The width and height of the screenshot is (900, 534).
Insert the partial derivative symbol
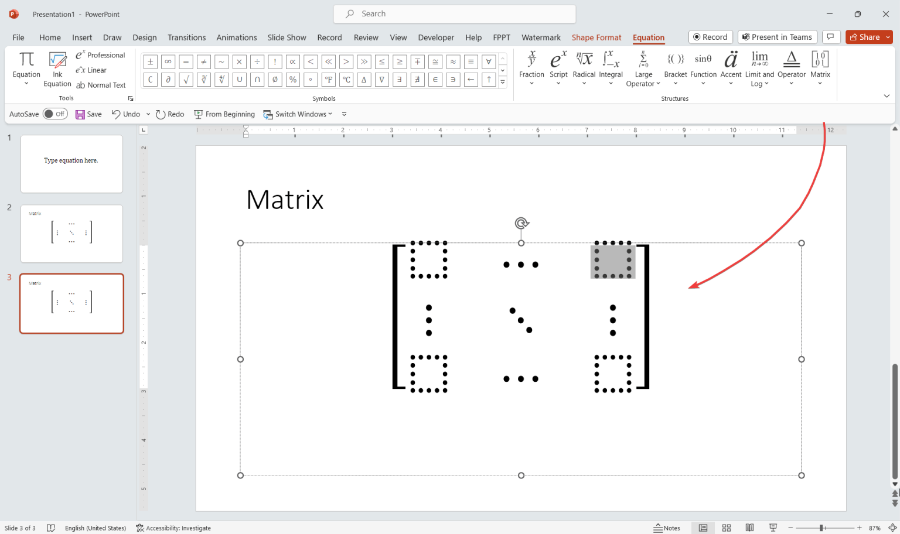pos(168,79)
